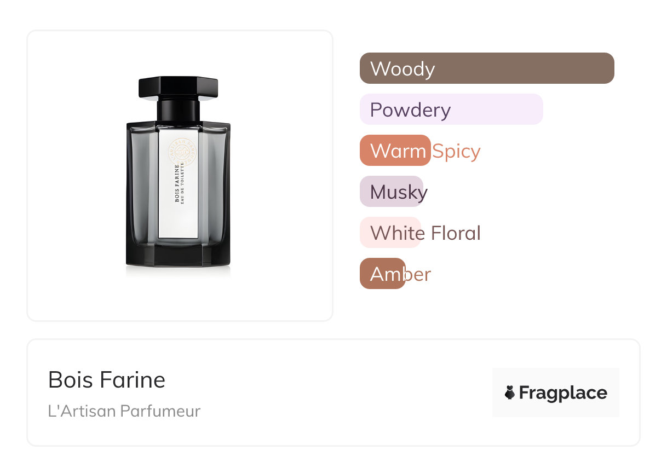Viewport: 667px width, 473px height.
Task: Click the Fragplace wordmark text
Action: coord(563,393)
